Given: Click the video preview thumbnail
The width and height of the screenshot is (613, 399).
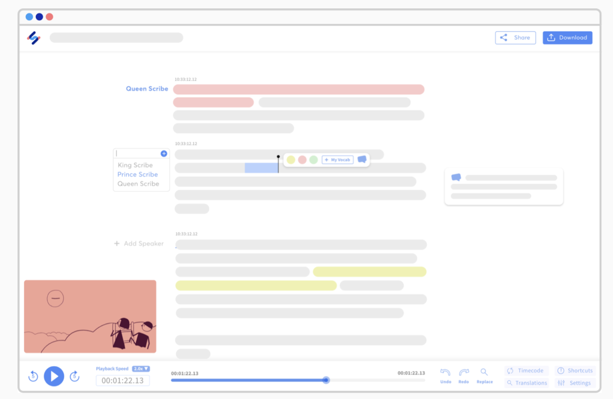Looking at the screenshot, I should (90, 316).
